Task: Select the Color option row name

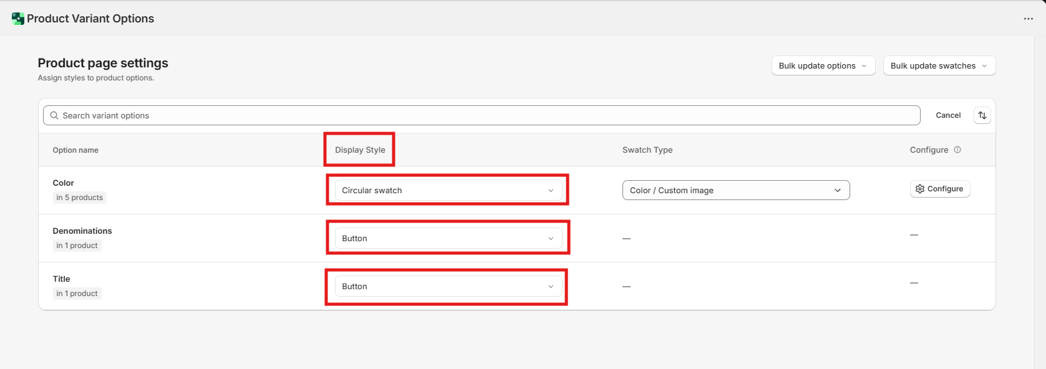Action: click(x=63, y=183)
